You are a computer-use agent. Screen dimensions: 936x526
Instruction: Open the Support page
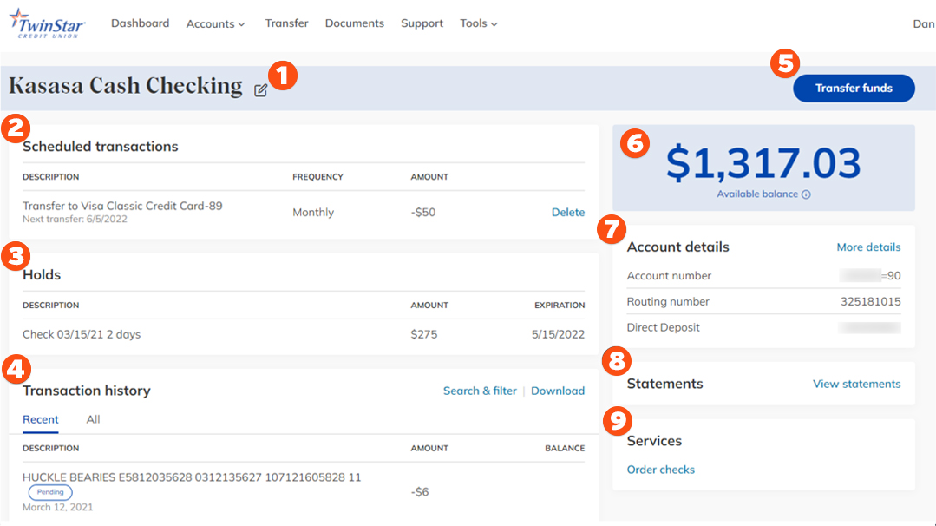[422, 23]
